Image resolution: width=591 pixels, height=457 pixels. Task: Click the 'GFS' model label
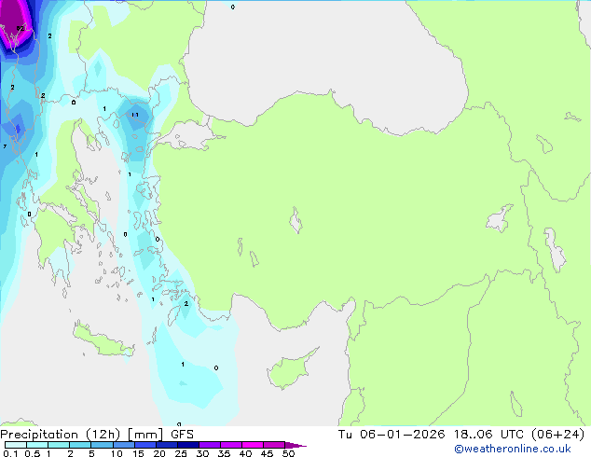(182, 435)
